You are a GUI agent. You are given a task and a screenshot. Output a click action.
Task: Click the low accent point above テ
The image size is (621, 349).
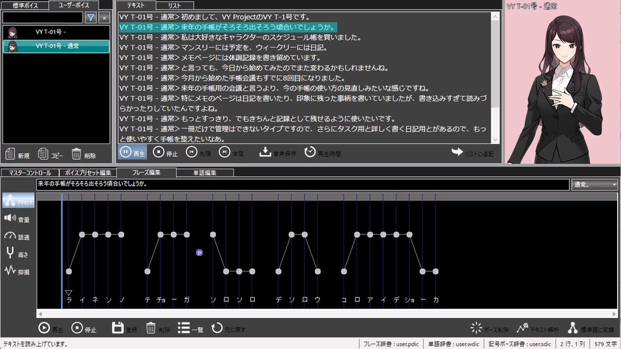coord(147,271)
